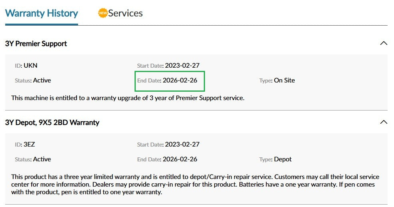Click the highlighted Premier Support end date
394x207 pixels.
(x=180, y=80)
